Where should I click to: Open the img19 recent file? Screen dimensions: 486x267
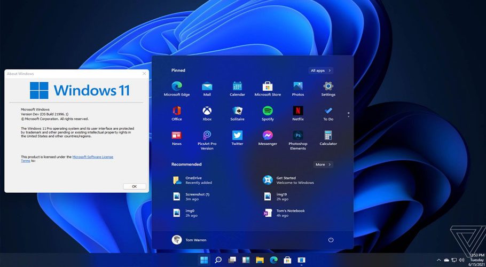coord(276,197)
